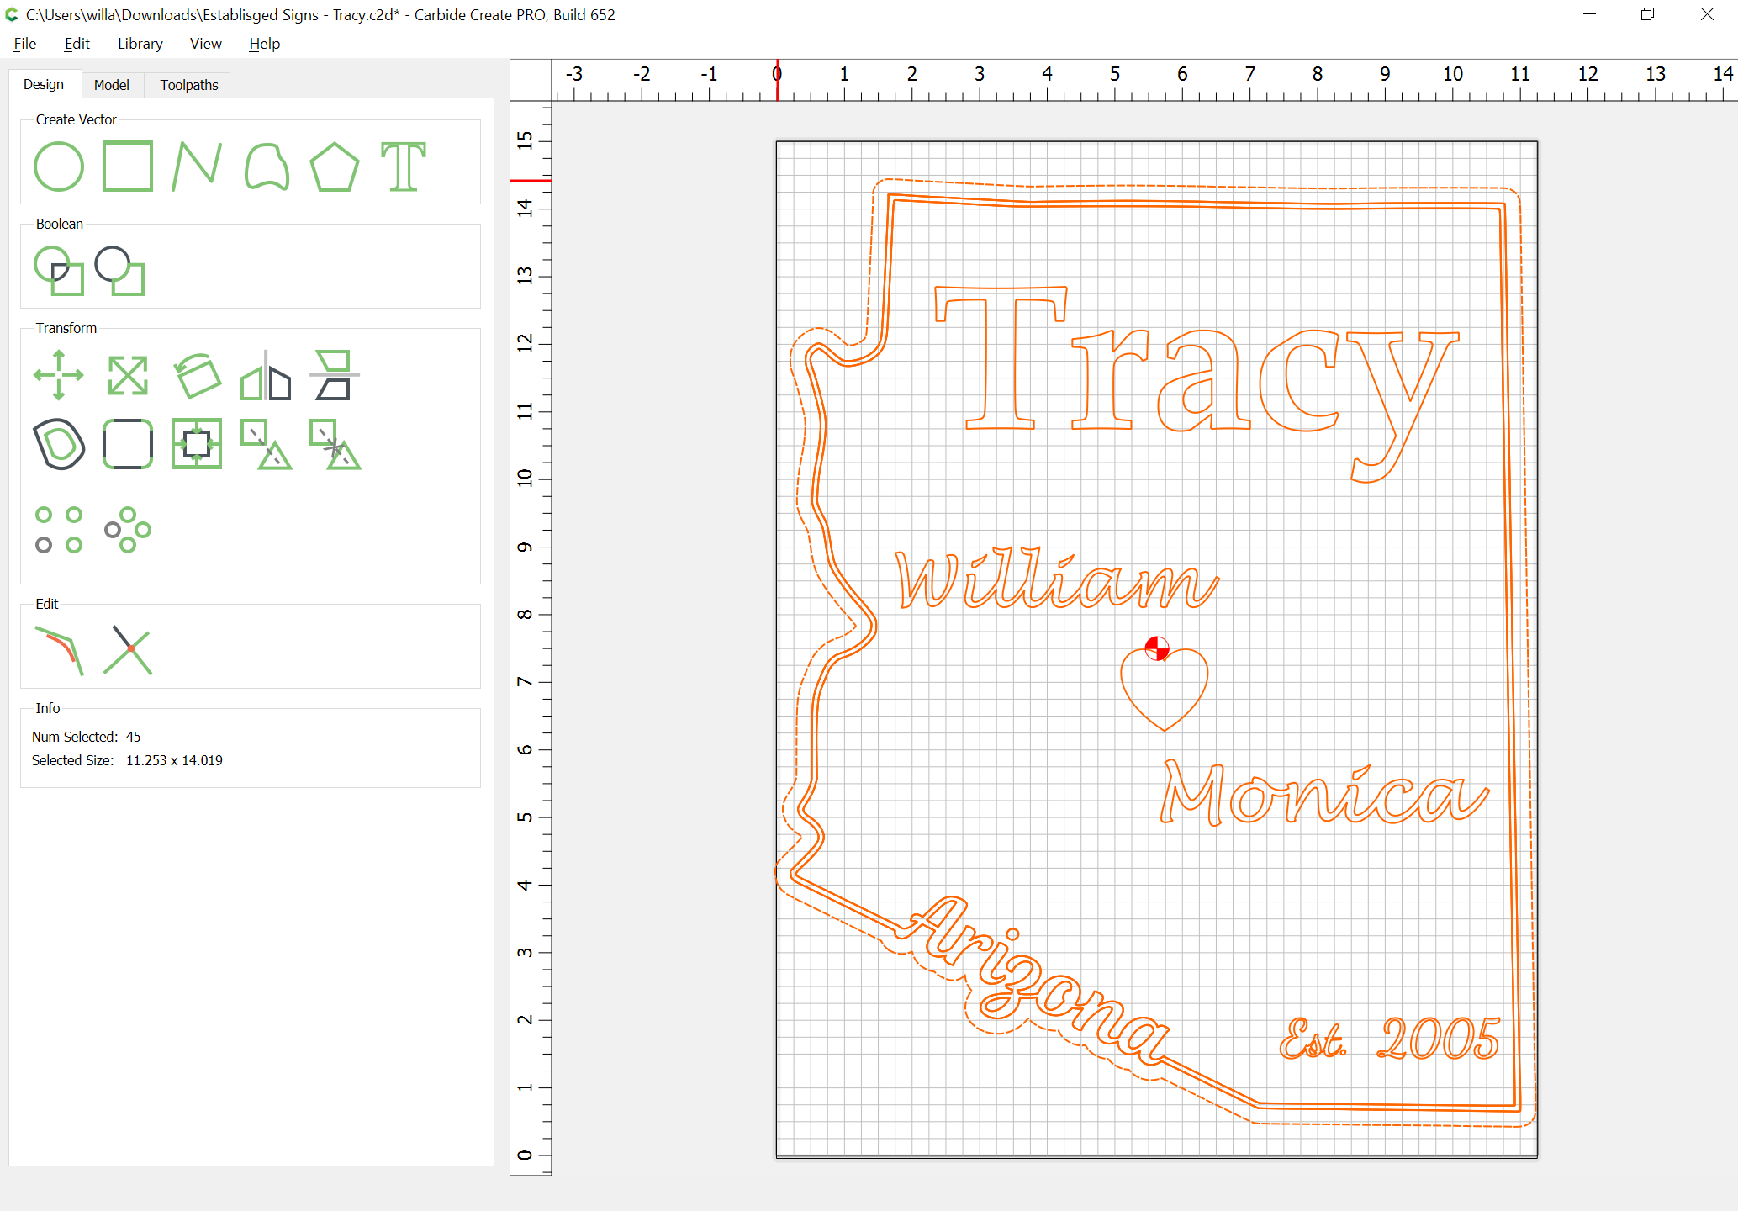Switch to the Model tab
1738x1211 pixels.
(x=112, y=85)
